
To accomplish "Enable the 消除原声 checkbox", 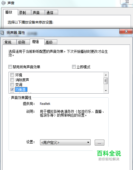I will [12, 80].
